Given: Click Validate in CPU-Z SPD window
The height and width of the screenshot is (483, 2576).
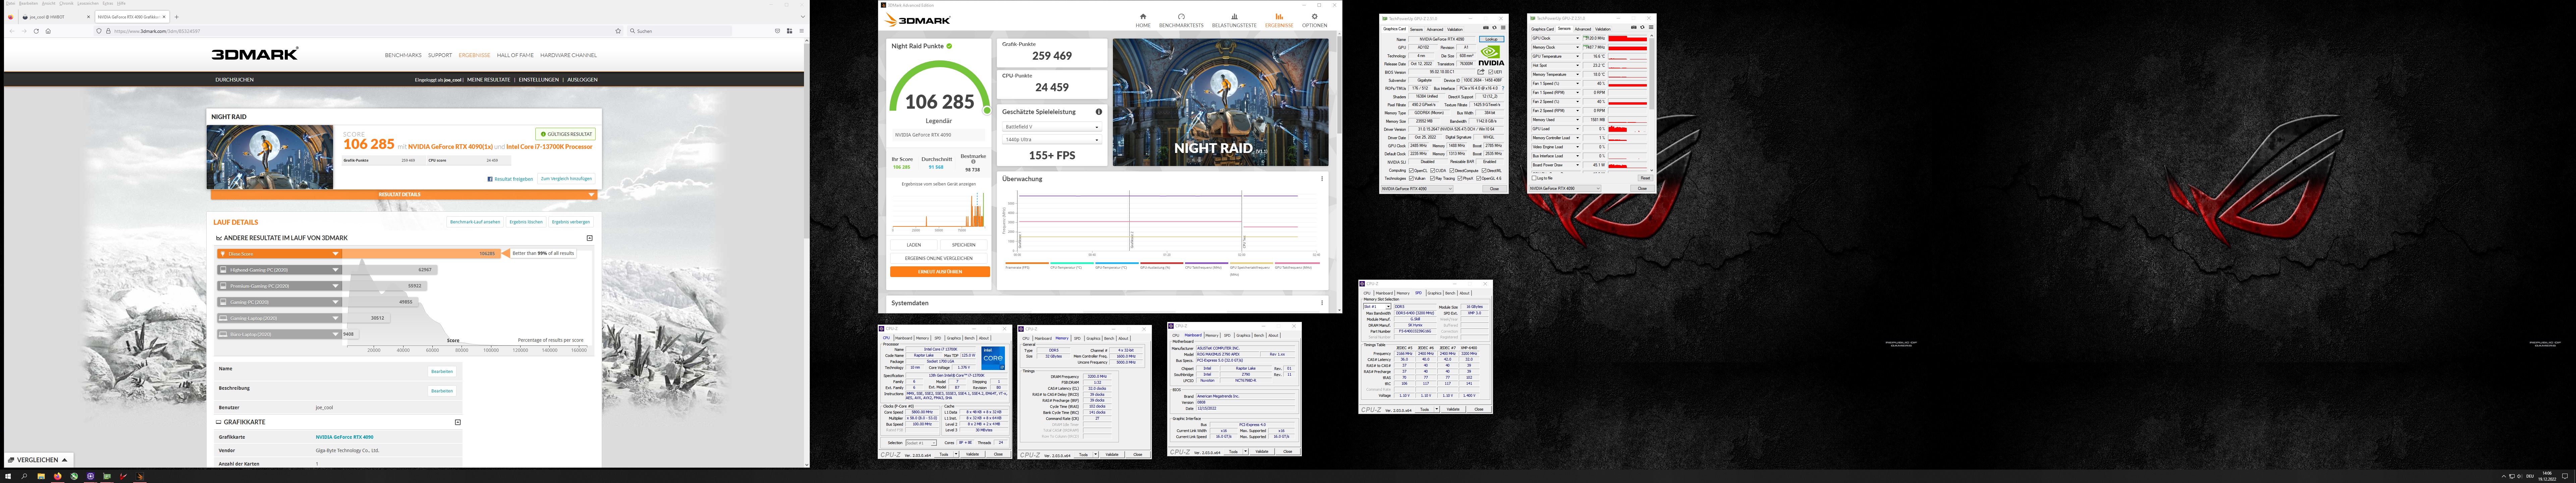Looking at the screenshot, I should [1453, 409].
